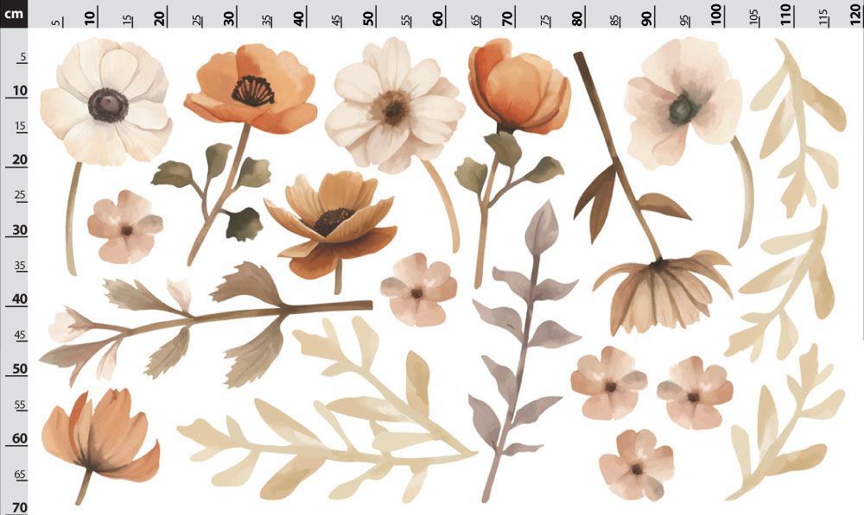Click the 70 mark on the left ruler

pyautogui.click(x=19, y=506)
